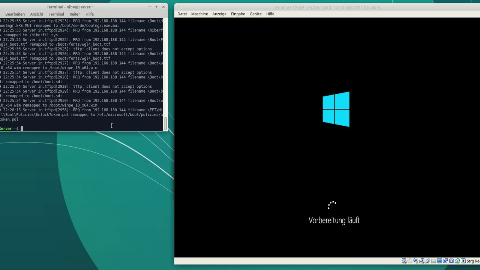This screenshot has height=270, width=480.
Task: Click the Terminal vertical scrollbar thumb
Action: pyautogui.click(x=165, y=124)
